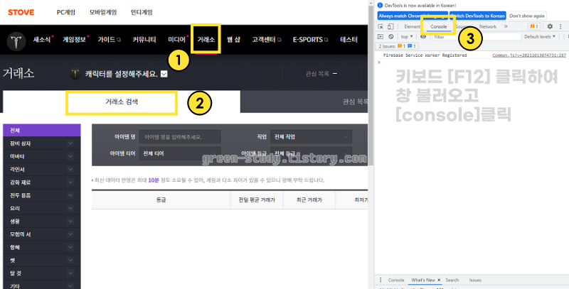Open the 게임정보 menu
Image resolution: width=569 pixels, height=289 pixels.
click(75, 40)
